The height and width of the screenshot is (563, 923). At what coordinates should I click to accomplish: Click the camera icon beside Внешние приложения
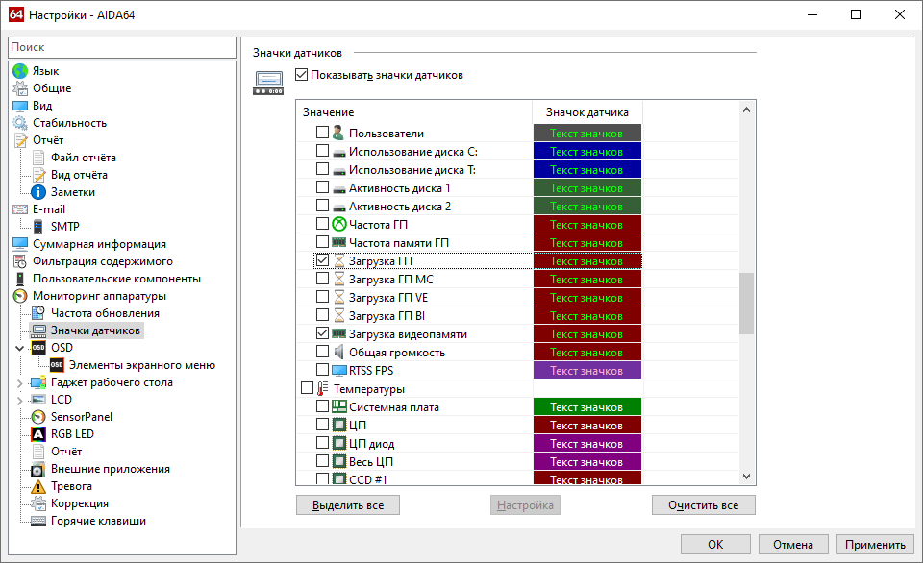(x=38, y=469)
